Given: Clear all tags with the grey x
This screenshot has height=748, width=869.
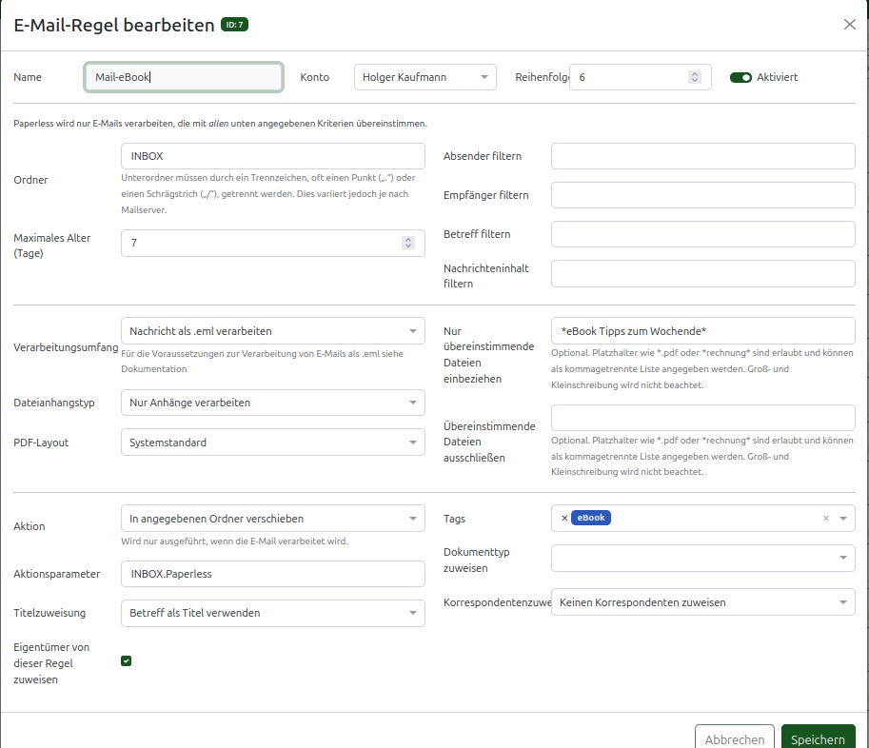Looking at the screenshot, I should [x=826, y=519].
